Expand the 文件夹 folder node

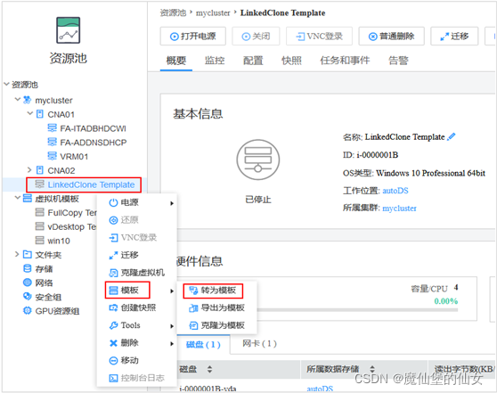click(x=17, y=254)
